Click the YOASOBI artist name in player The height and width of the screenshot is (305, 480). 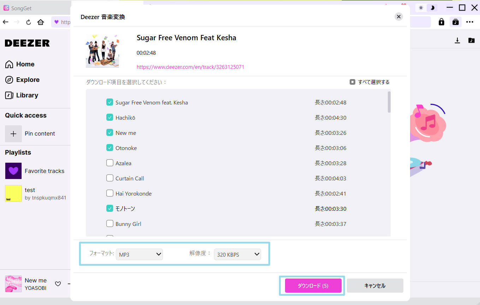click(35, 288)
